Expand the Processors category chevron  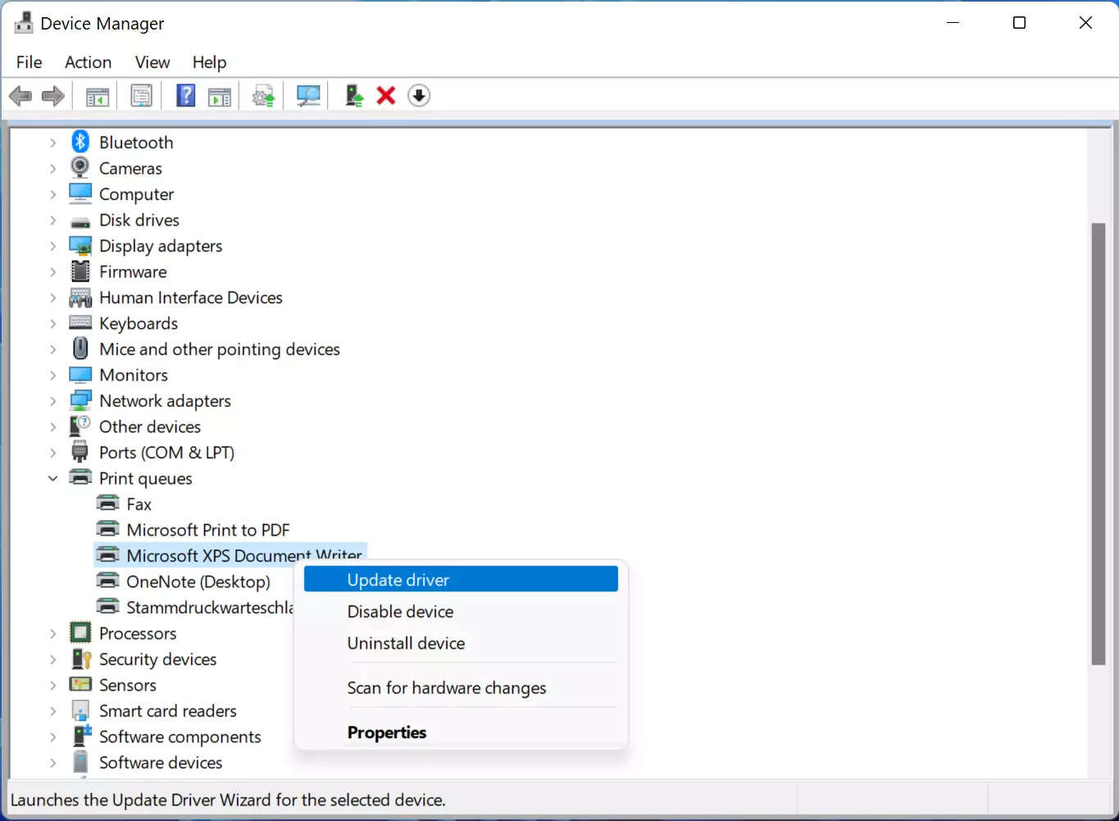tap(53, 634)
